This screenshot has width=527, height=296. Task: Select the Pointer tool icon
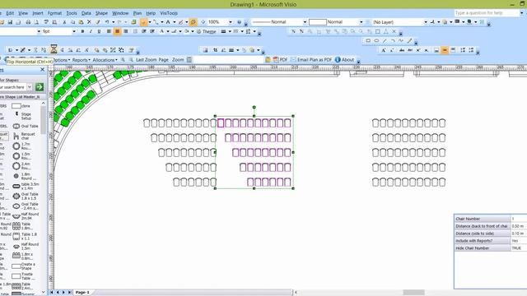pyautogui.click(x=143, y=22)
